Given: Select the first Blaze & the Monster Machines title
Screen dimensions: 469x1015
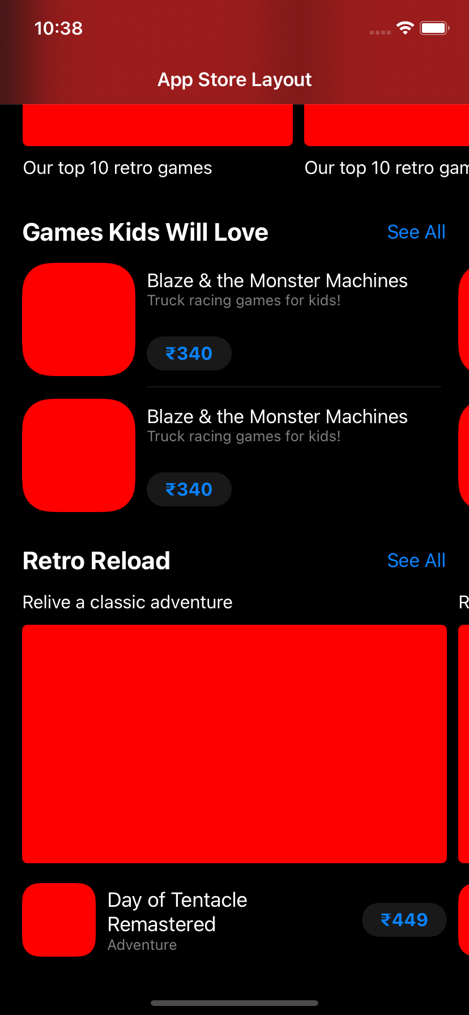Looking at the screenshot, I should point(278,281).
